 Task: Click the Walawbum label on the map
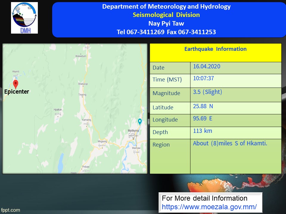(x=81, y=56)
